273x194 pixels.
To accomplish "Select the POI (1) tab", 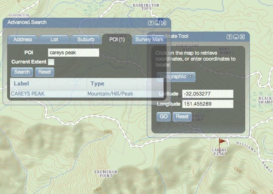I will (117, 40).
